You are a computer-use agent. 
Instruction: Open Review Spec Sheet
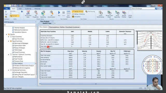tap(109, 14)
